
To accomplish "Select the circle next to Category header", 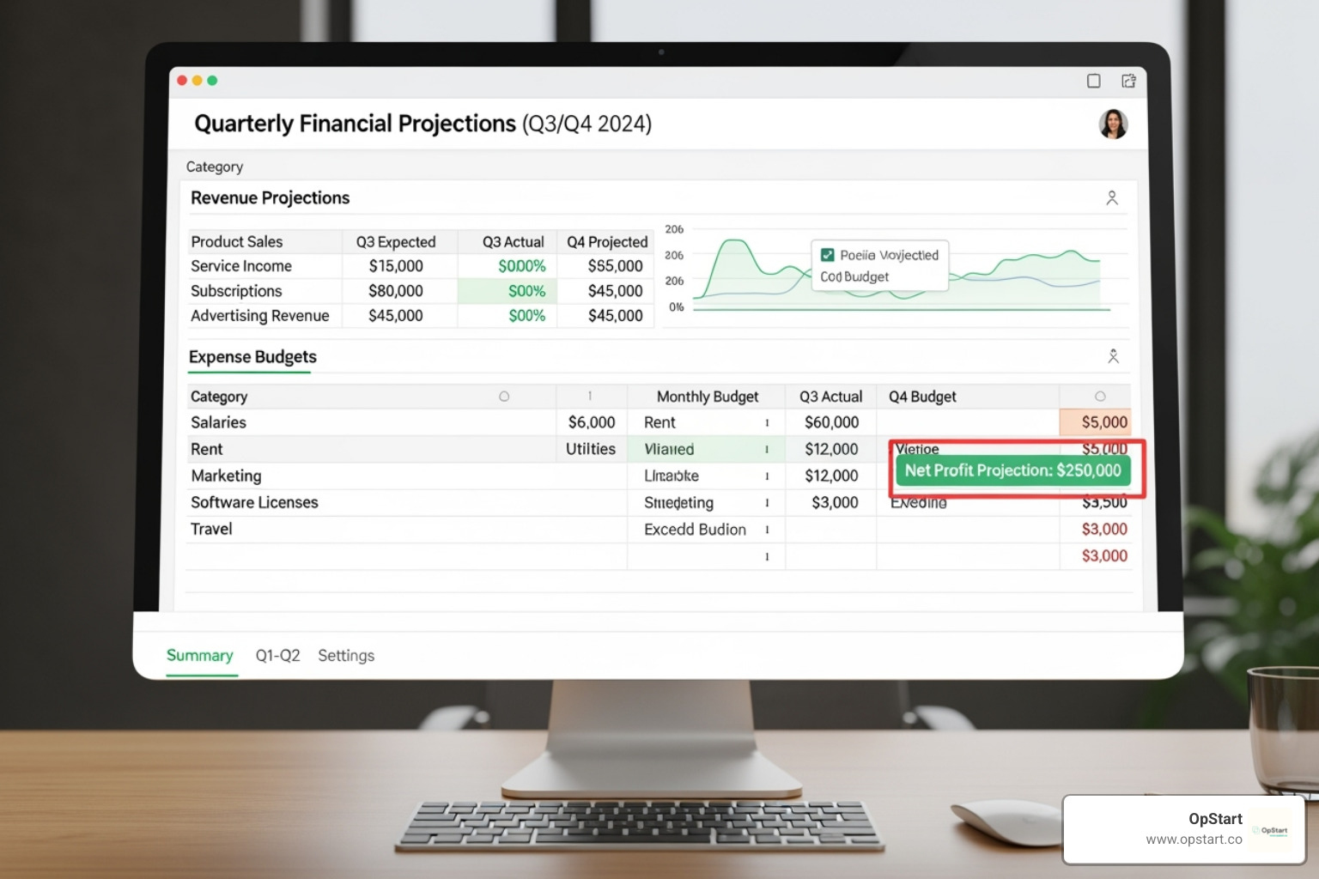I will point(504,397).
